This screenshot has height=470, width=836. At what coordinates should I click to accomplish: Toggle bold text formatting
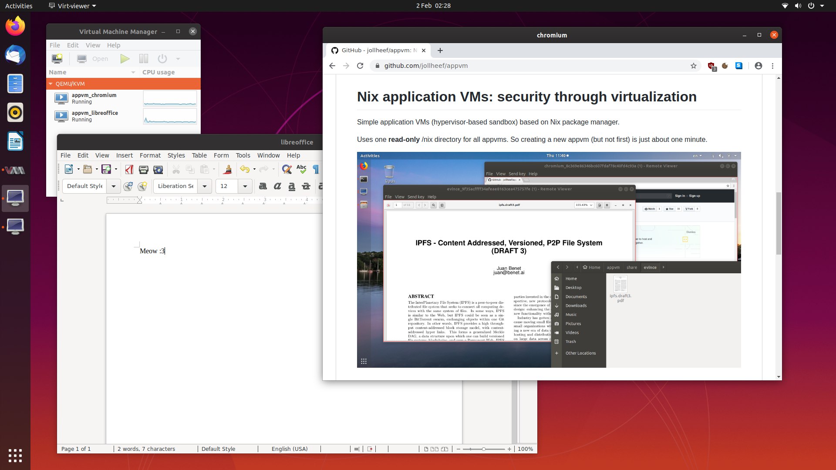pyautogui.click(x=263, y=186)
